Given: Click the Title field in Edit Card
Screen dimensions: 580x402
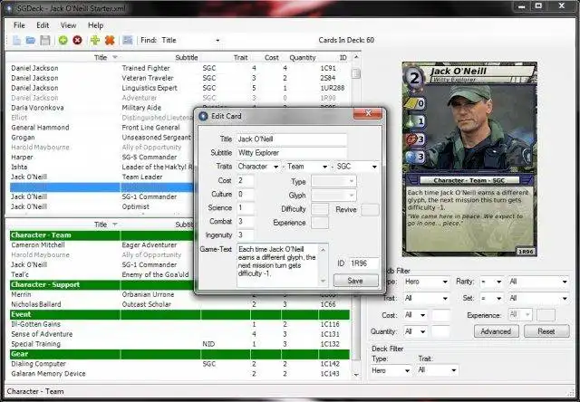Looking at the screenshot, I should click(292, 139).
